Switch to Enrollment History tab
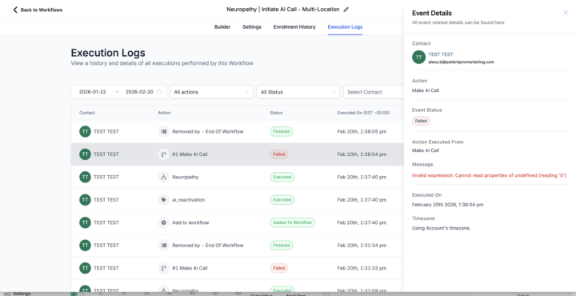Viewport: 576px width, 296px height. pyautogui.click(x=294, y=27)
